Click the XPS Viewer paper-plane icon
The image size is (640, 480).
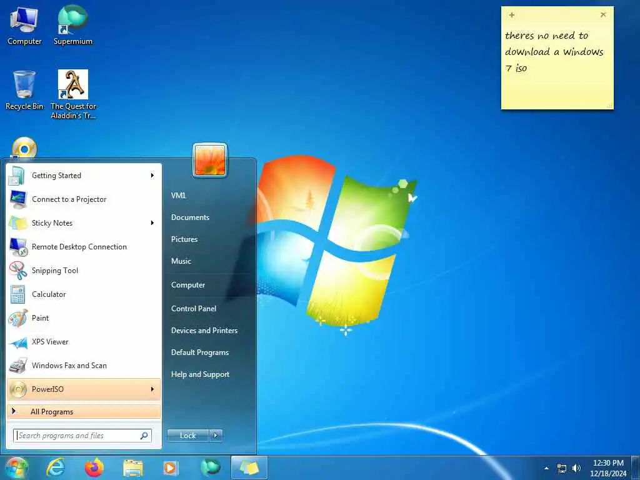pyautogui.click(x=17, y=342)
